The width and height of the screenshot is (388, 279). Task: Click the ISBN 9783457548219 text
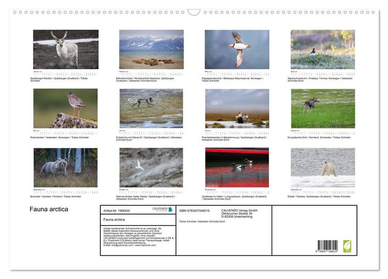[x=194, y=211]
